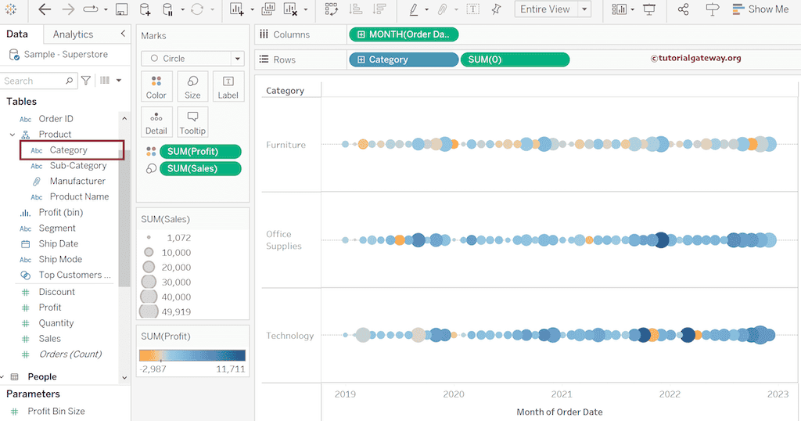Click the Color button in Marks card
801x421 pixels.
156,87
